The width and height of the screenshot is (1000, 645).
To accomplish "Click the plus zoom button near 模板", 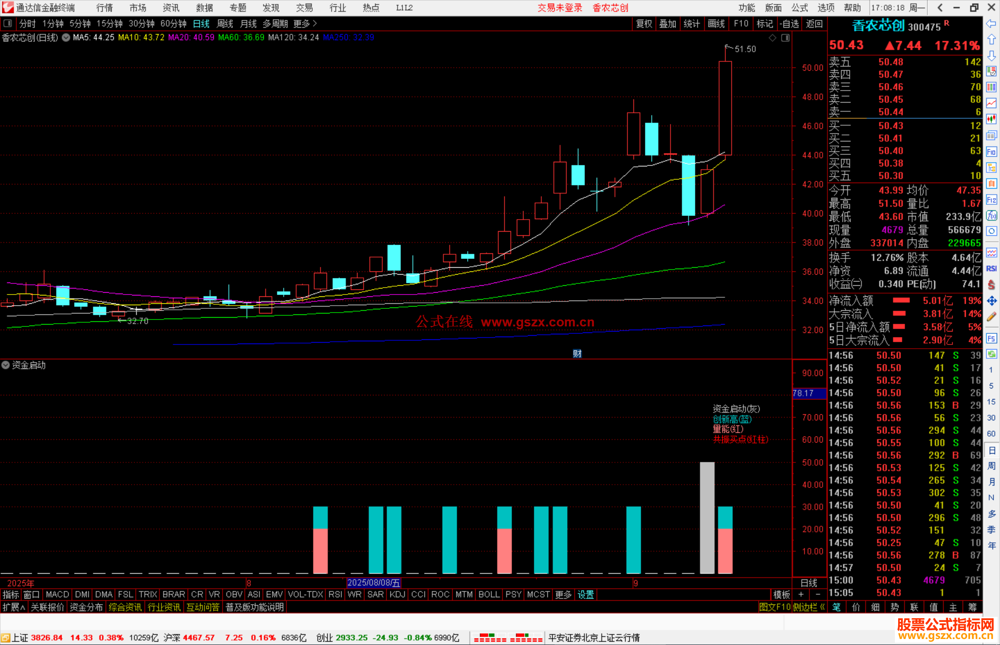I will coord(801,595).
